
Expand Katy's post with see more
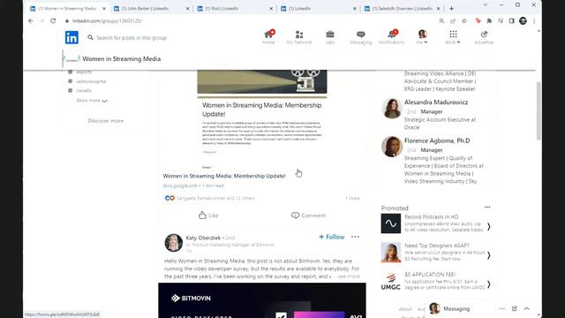(x=349, y=276)
